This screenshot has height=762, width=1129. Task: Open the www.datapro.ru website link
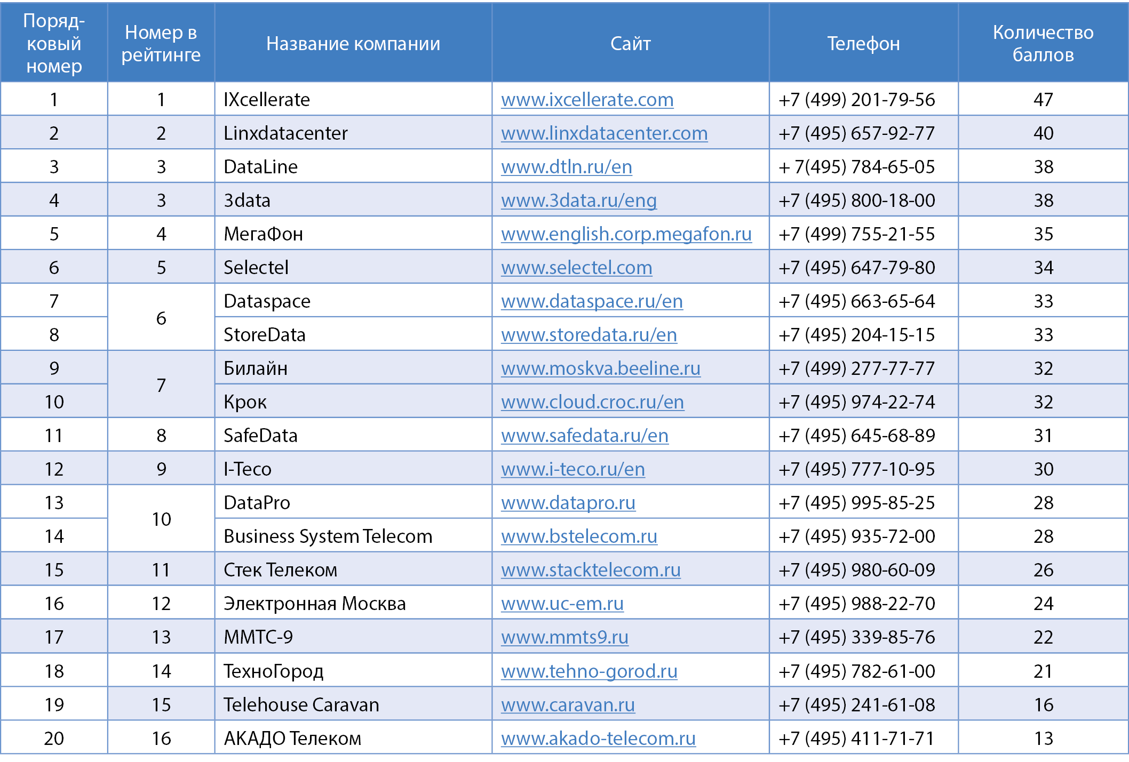click(x=568, y=503)
